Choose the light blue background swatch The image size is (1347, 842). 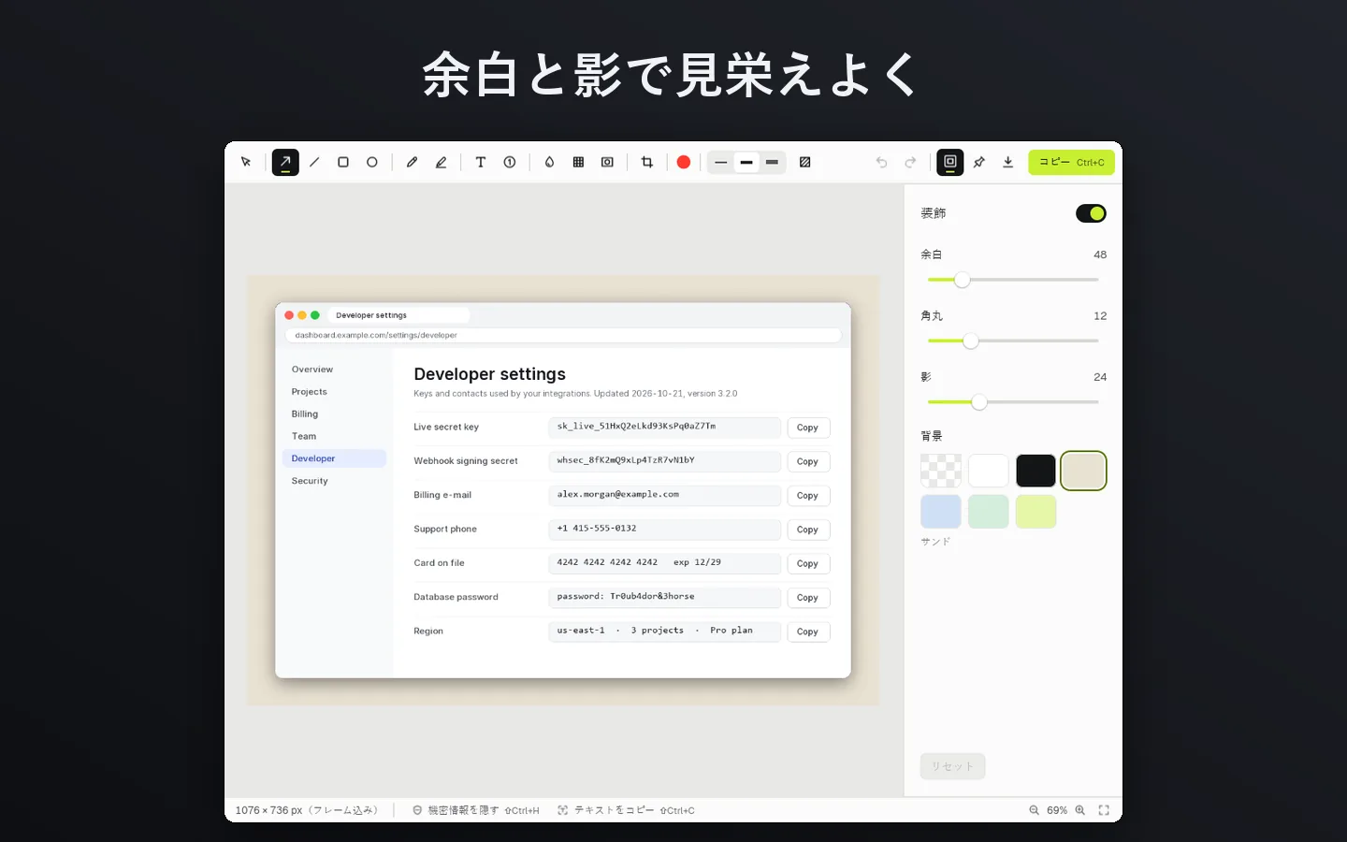(x=941, y=512)
